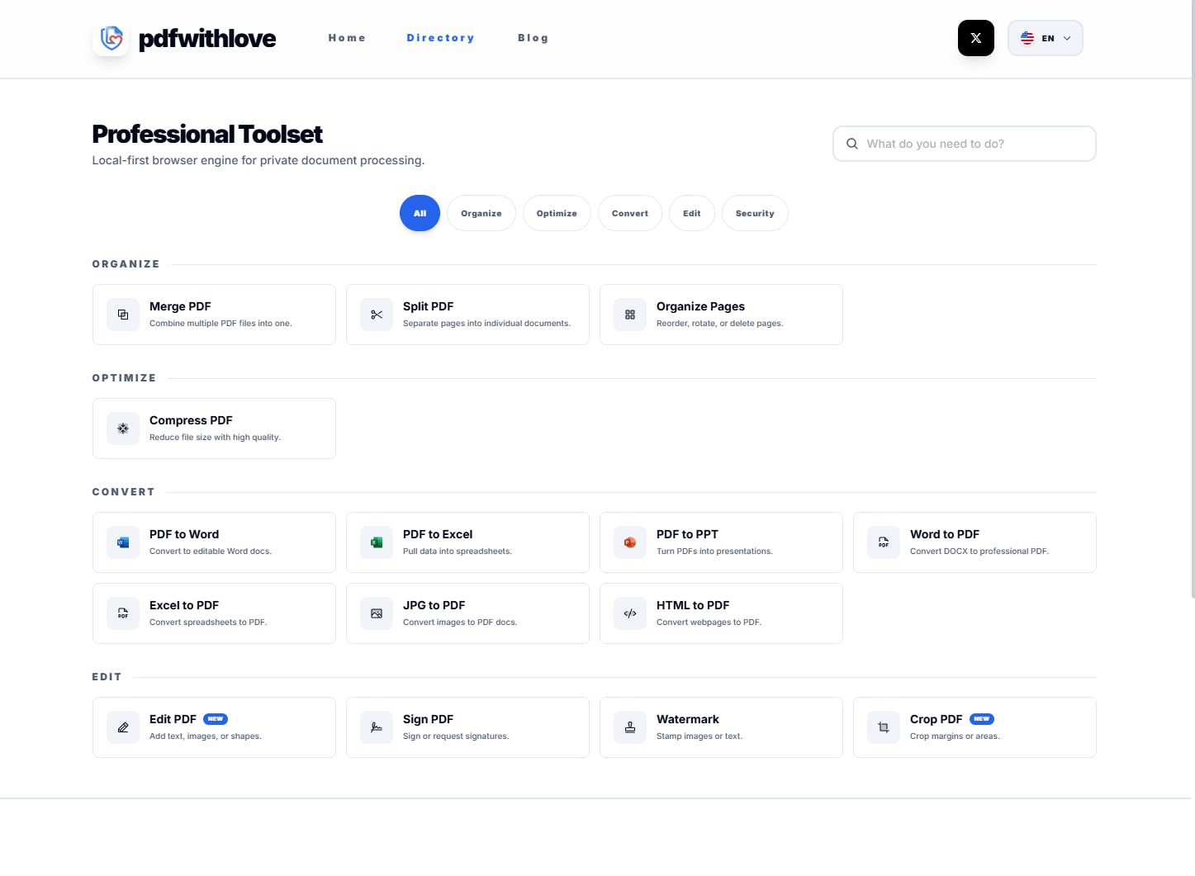Click the Split PDF scissors icon

(x=377, y=315)
